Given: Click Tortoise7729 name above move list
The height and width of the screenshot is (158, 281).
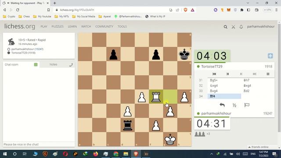Looking at the screenshot, I should [x=212, y=66].
